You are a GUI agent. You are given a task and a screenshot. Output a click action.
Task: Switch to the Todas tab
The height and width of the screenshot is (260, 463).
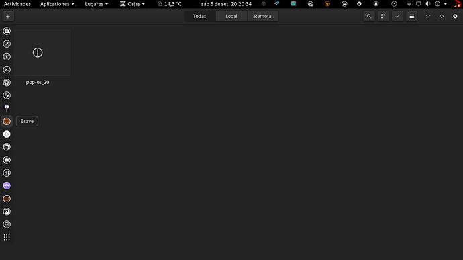point(199,16)
